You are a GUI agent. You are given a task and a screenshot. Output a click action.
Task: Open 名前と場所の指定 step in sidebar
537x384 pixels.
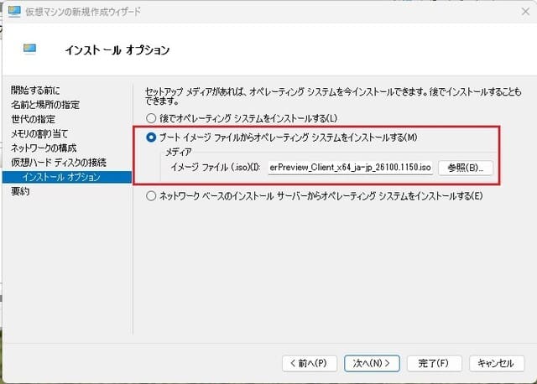coord(44,105)
